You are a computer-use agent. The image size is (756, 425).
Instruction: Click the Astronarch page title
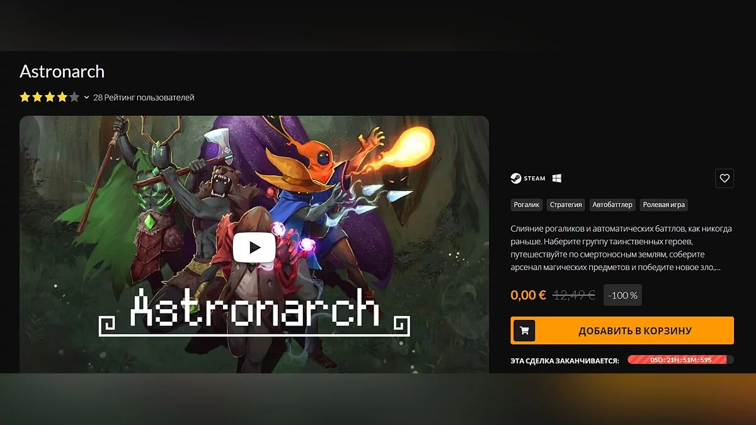tap(62, 71)
